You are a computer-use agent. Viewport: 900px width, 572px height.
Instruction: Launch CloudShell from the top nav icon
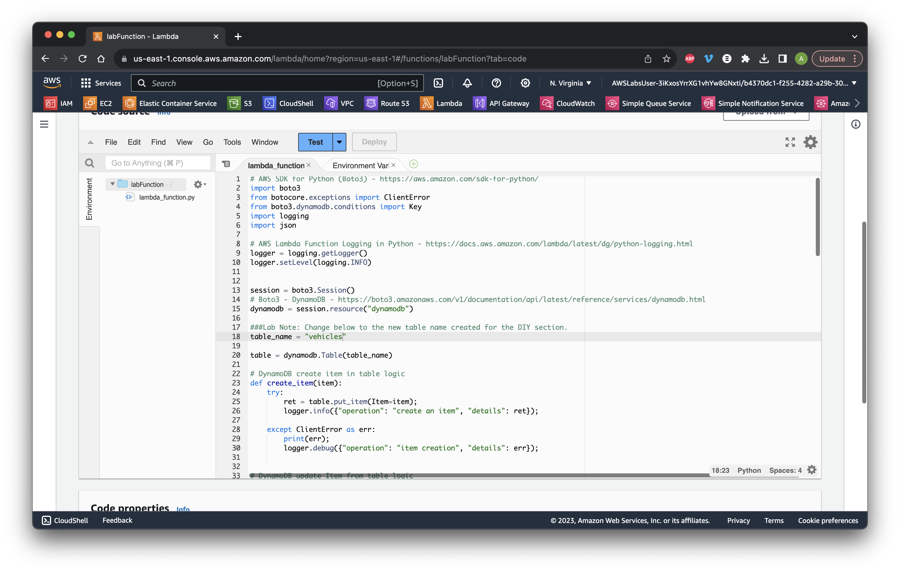pyautogui.click(x=438, y=83)
